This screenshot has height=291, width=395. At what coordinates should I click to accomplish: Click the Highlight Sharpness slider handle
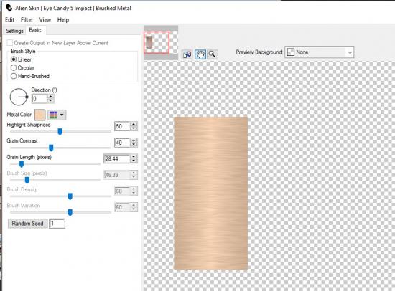coord(60,132)
